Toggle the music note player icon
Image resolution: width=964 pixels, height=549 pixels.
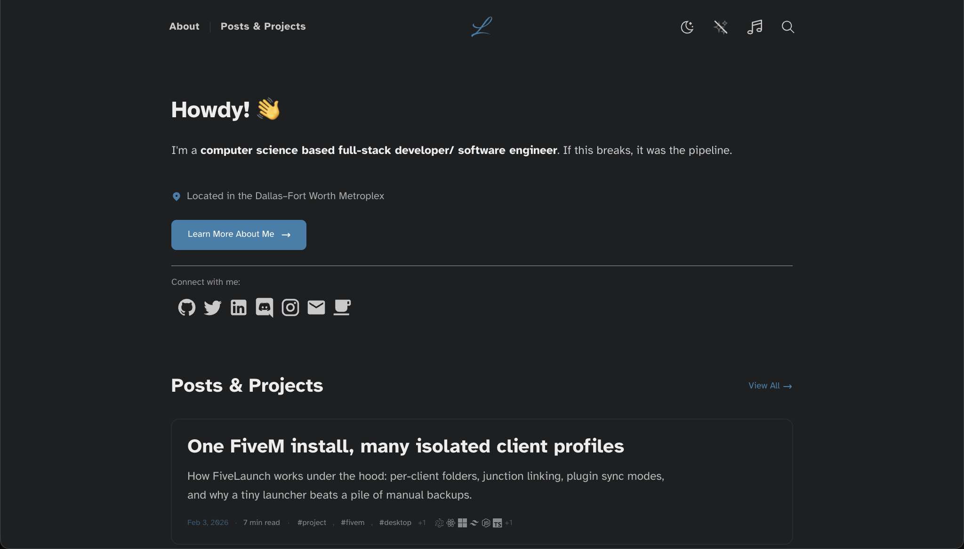755,27
